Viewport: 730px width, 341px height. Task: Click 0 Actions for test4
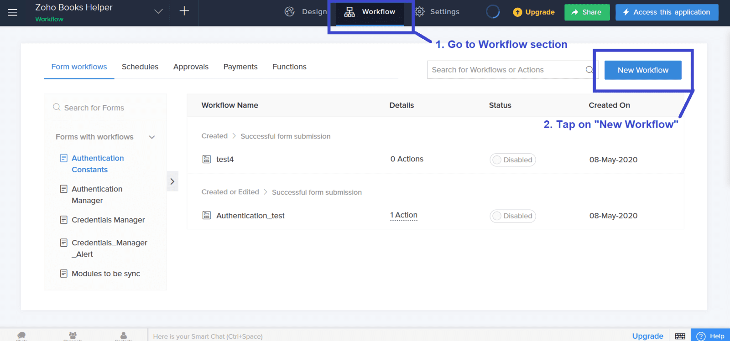click(407, 159)
